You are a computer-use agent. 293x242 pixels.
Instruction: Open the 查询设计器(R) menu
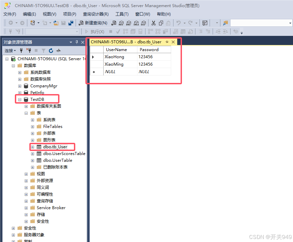(x=96, y=14)
